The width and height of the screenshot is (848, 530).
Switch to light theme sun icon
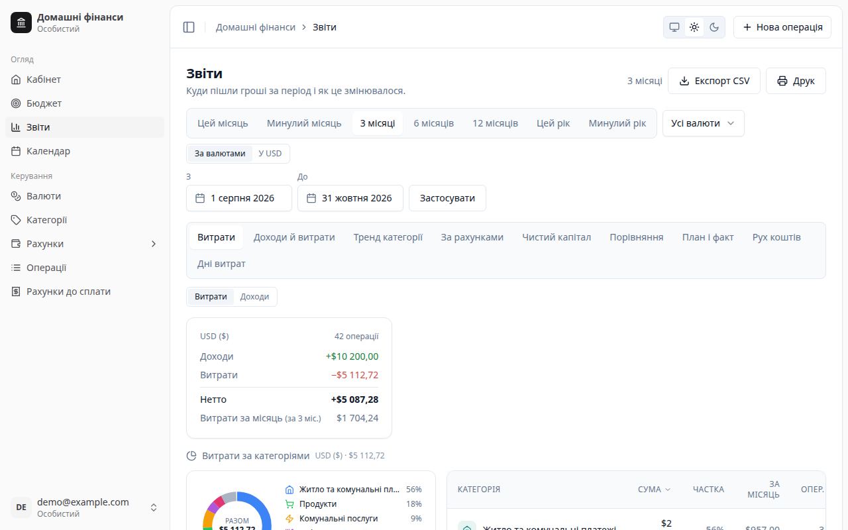tap(694, 27)
